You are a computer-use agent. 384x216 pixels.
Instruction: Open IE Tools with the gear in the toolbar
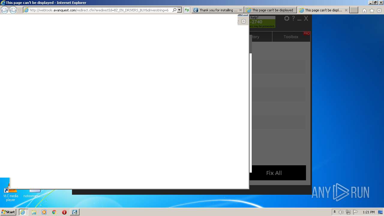(x=379, y=10)
